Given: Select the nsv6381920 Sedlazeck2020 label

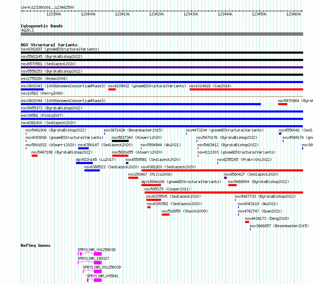Looking at the screenshot, I should point(168,167).
